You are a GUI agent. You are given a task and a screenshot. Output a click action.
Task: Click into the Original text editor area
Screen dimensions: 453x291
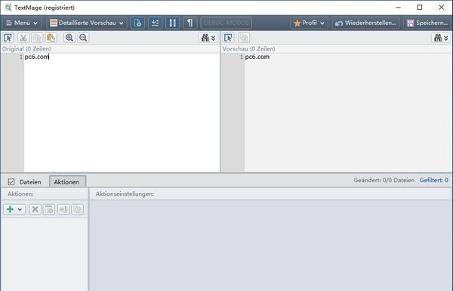pyautogui.click(x=122, y=112)
